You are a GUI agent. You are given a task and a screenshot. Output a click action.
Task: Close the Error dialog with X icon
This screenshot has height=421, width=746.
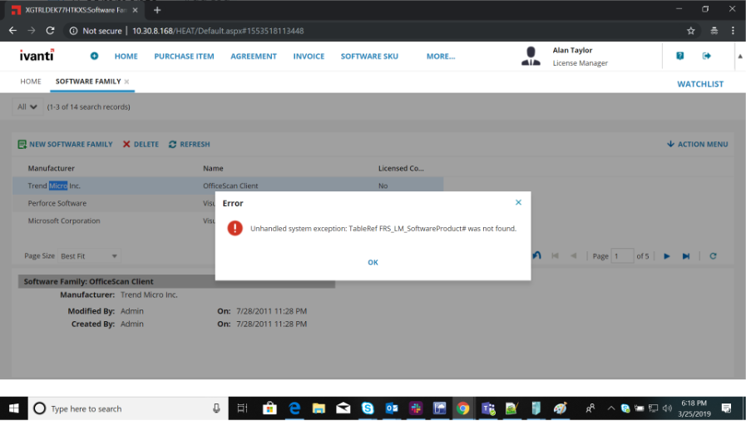coord(518,202)
